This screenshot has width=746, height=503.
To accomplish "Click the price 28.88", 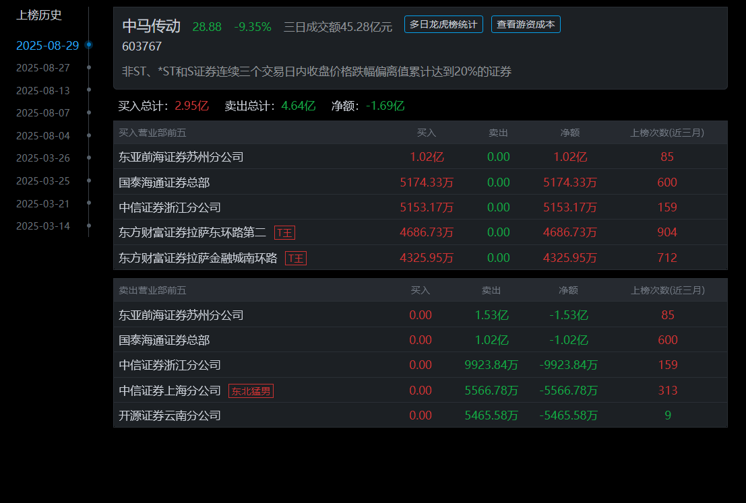I will pyautogui.click(x=207, y=27).
